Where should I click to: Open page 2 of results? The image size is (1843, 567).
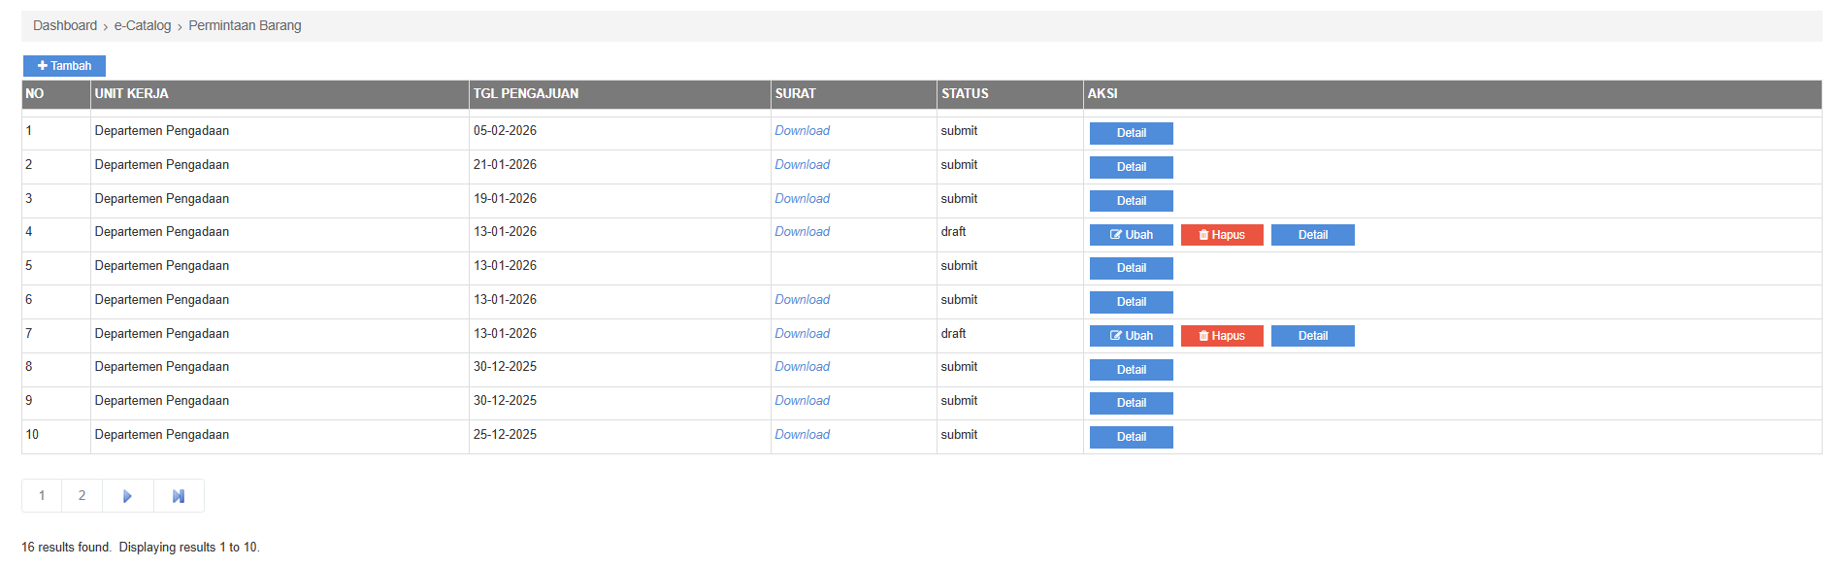click(82, 496)
